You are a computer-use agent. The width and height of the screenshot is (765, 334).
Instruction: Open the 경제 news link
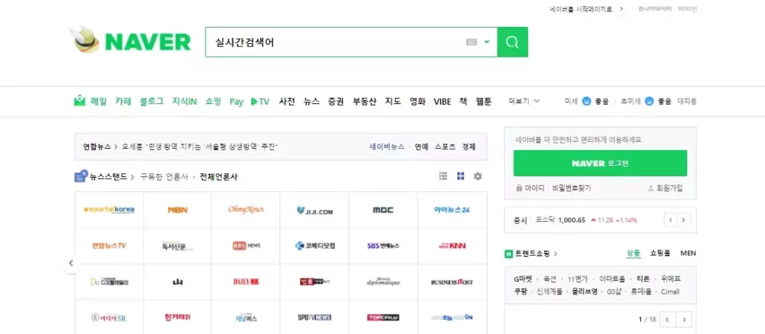pos(469,146)
